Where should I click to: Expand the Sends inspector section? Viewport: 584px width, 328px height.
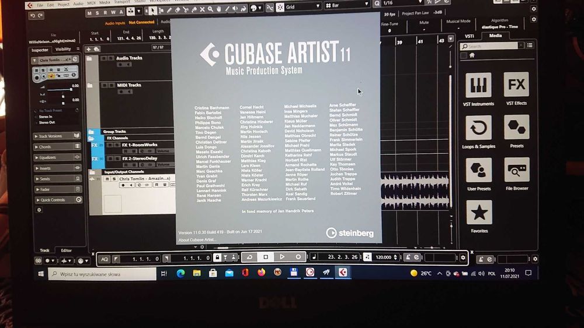[57, 179]
